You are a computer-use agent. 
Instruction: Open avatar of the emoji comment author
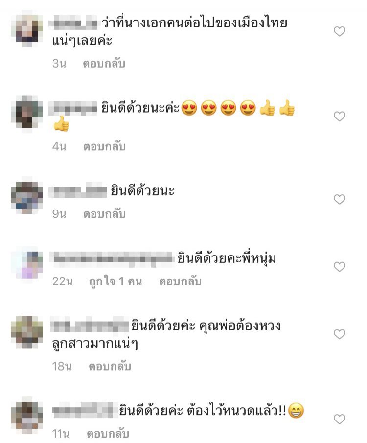click(x=27, y=114)
